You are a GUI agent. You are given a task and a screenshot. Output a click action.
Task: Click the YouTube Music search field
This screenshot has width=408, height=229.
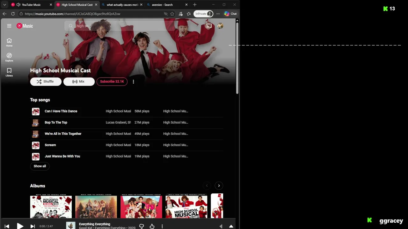(120, 26)
